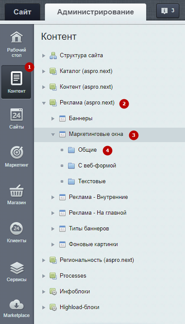Viewport: 185px width, 324px height.
Task: Expand the Структура сайта tree node
Action: click(44, 56)
